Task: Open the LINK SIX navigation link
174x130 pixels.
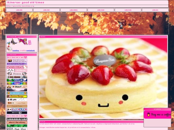Action: [x=155, y=10]
